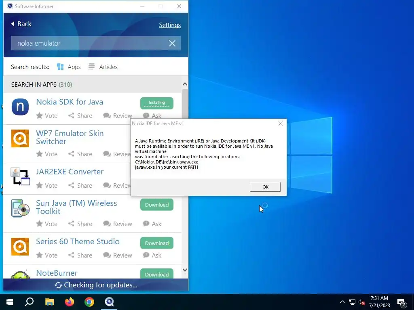Review JAR2EXE Converter

click(x=117, y=186)
